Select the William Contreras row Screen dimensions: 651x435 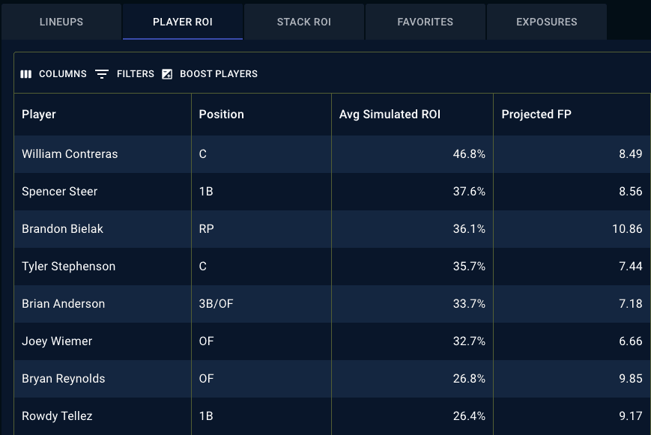332,154
